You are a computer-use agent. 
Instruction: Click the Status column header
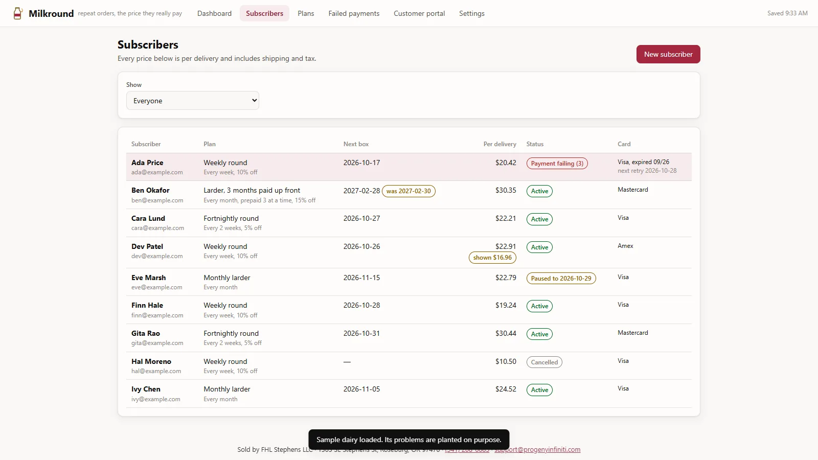535,144
